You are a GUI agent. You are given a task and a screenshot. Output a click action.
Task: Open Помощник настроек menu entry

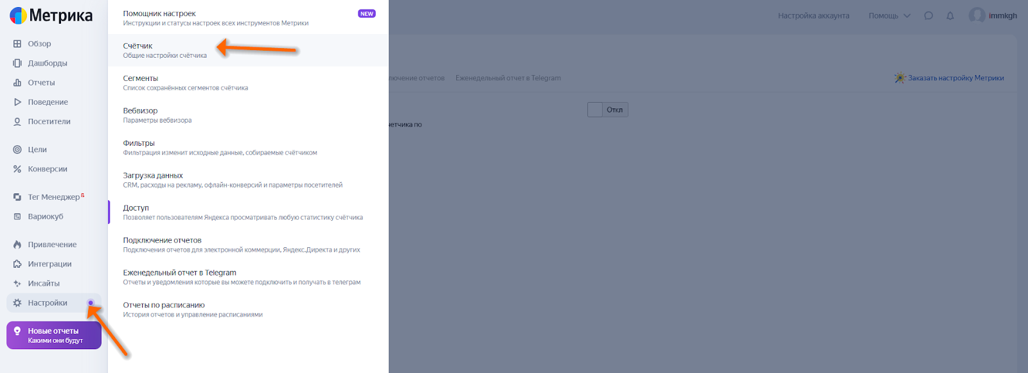[248, 18]
